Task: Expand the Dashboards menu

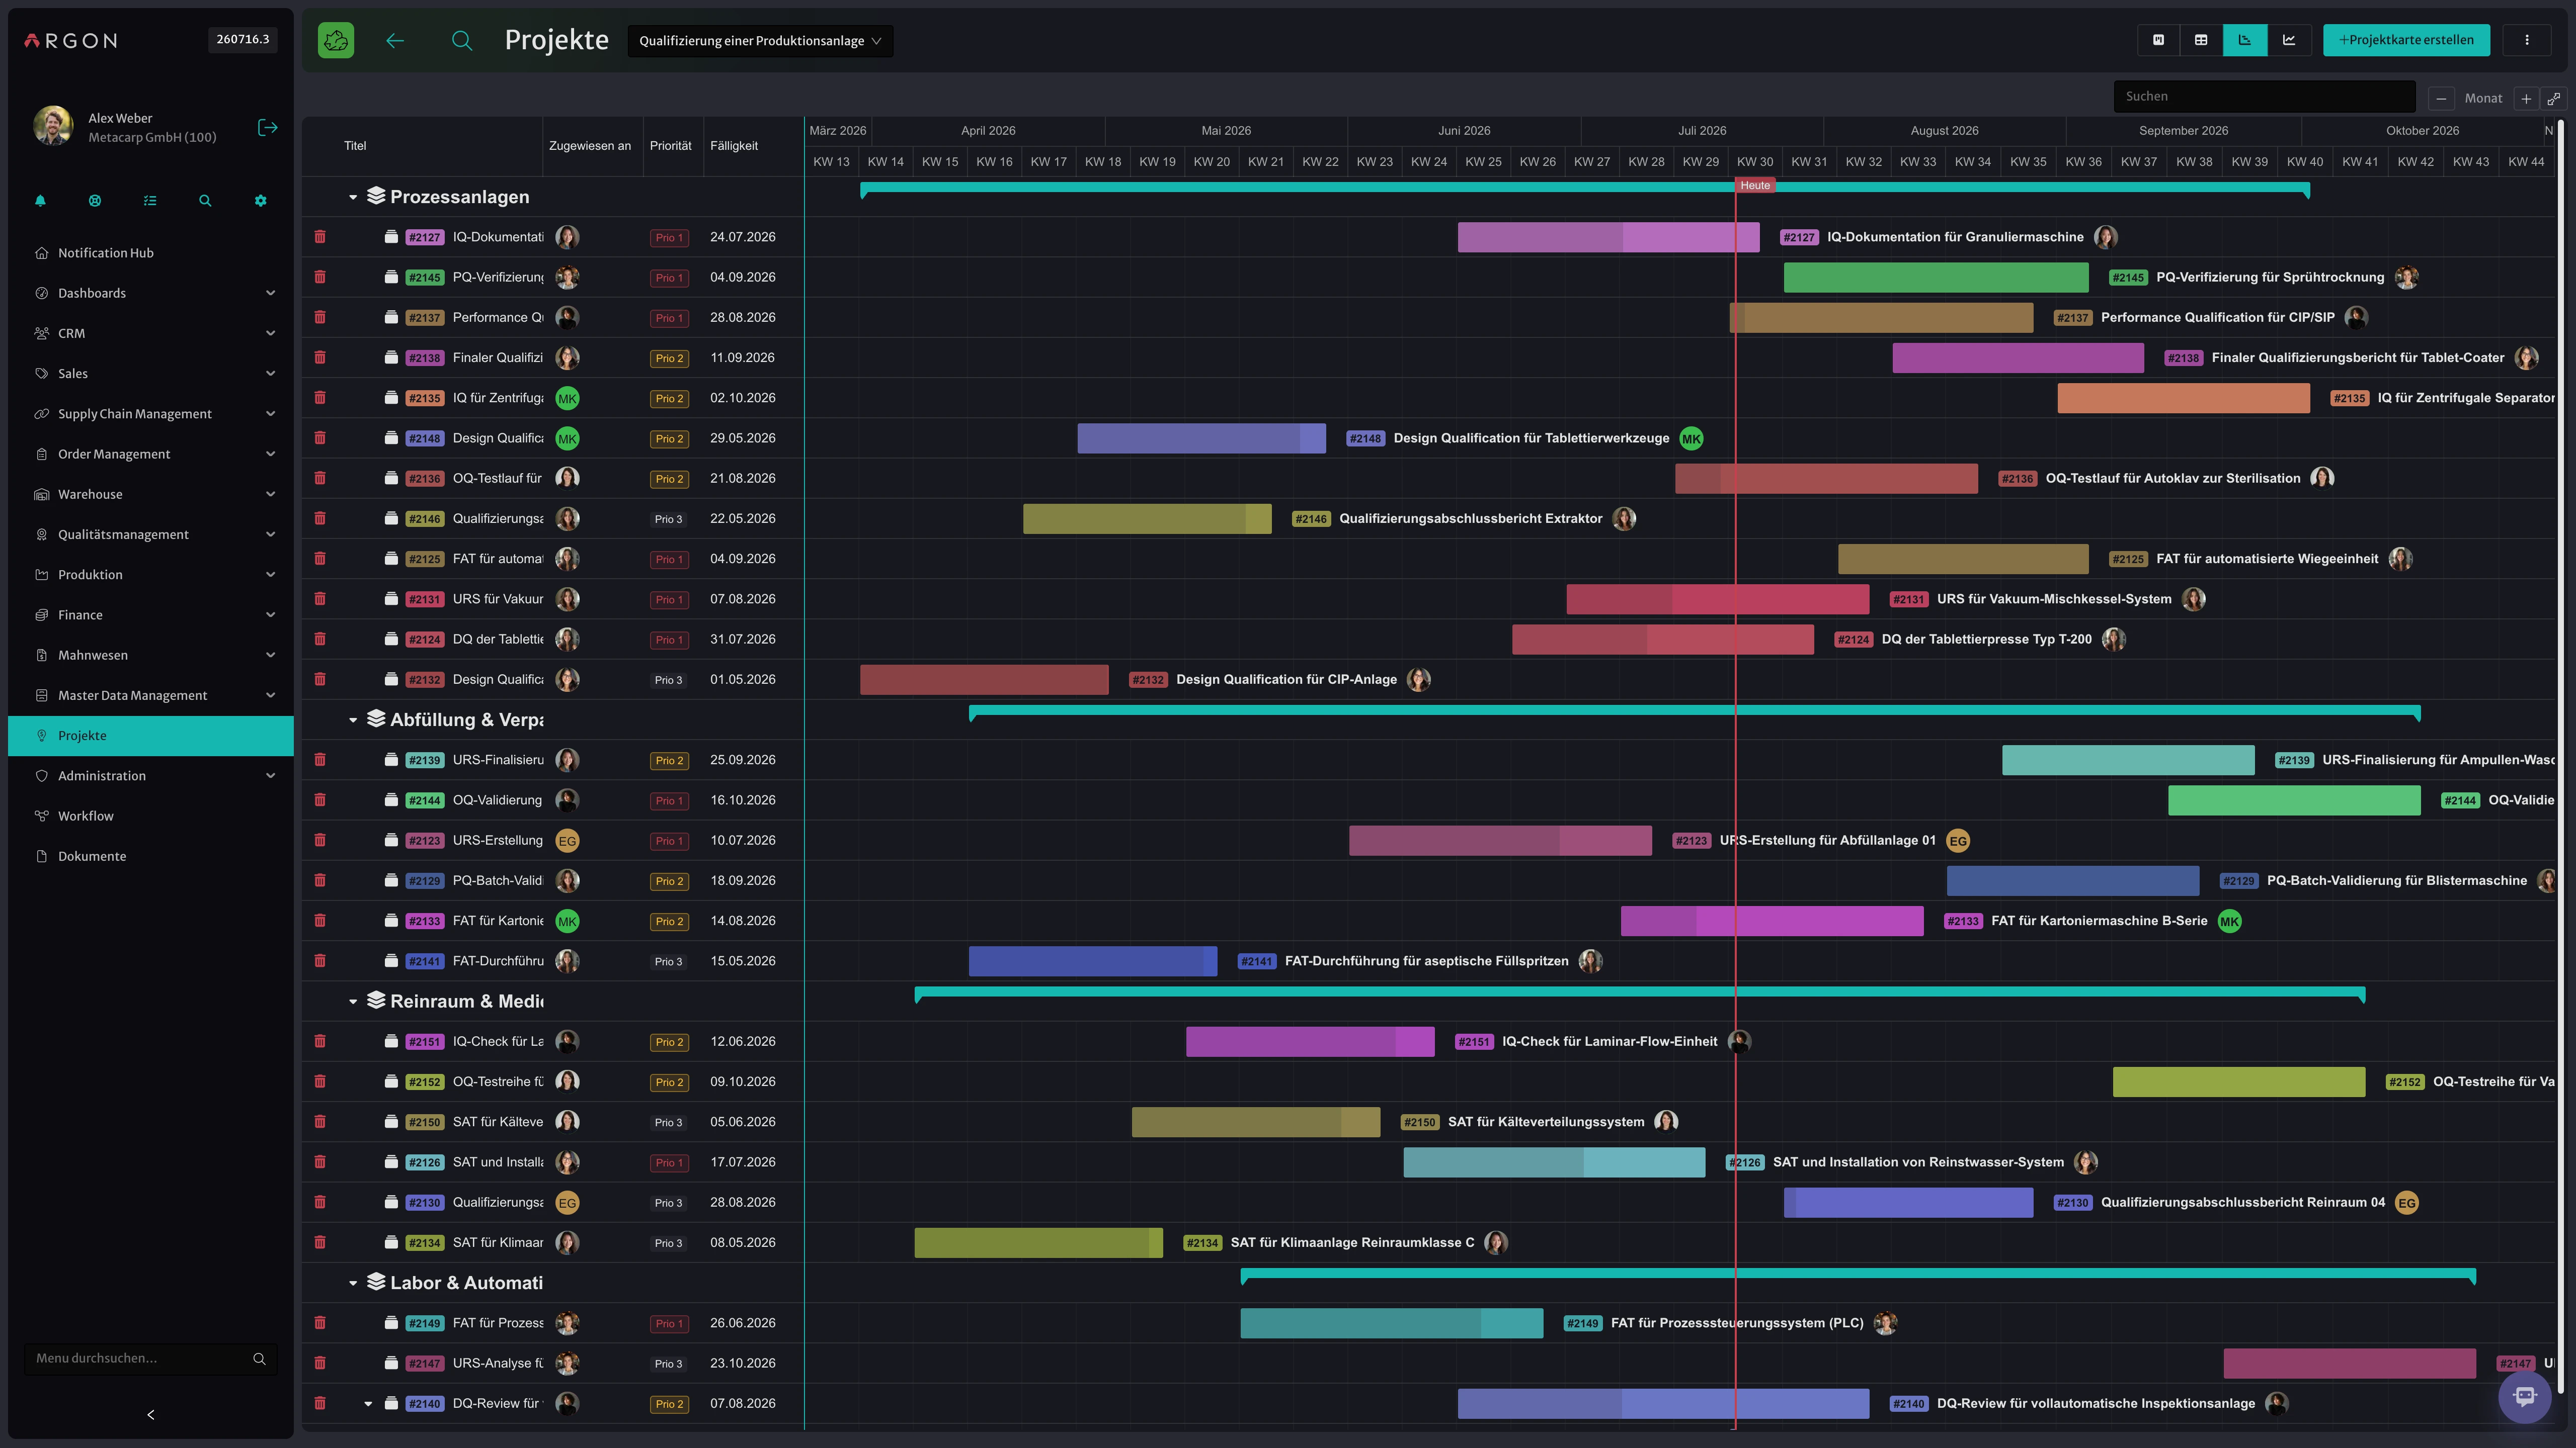Action: 151,293
